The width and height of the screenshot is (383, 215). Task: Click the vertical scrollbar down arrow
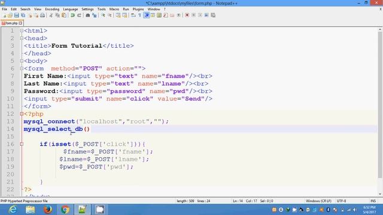(x=380, y=194)
